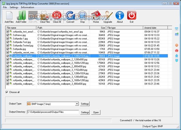This screenshot has height=130, width=181.
Task: Click the Converted:0 file count status text
Action: point(140,120)
